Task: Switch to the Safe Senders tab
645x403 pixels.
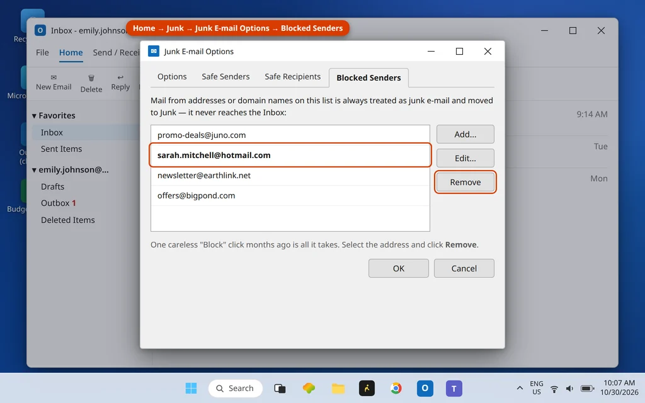Action: pos(225,76)
